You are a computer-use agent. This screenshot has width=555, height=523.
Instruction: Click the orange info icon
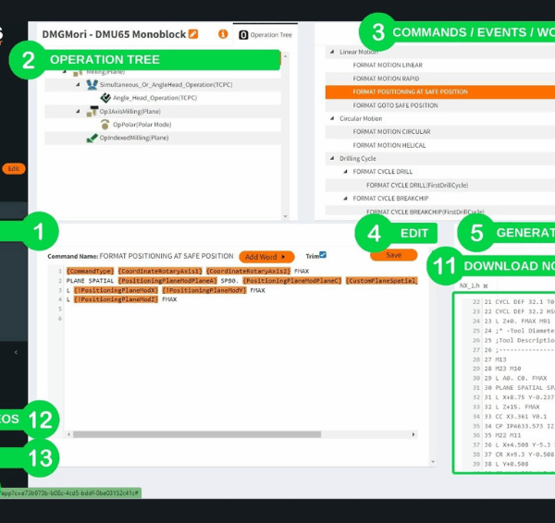pyautogui.click(x=222, y=34)
